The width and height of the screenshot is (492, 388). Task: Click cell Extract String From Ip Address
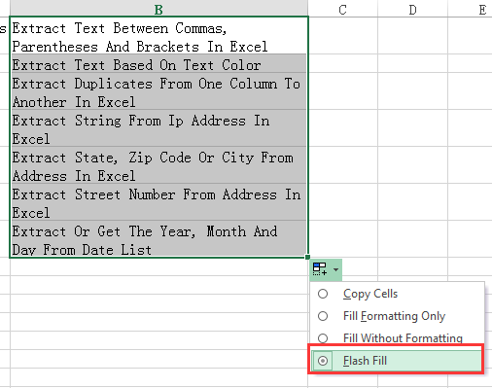(x=158, y=128)
